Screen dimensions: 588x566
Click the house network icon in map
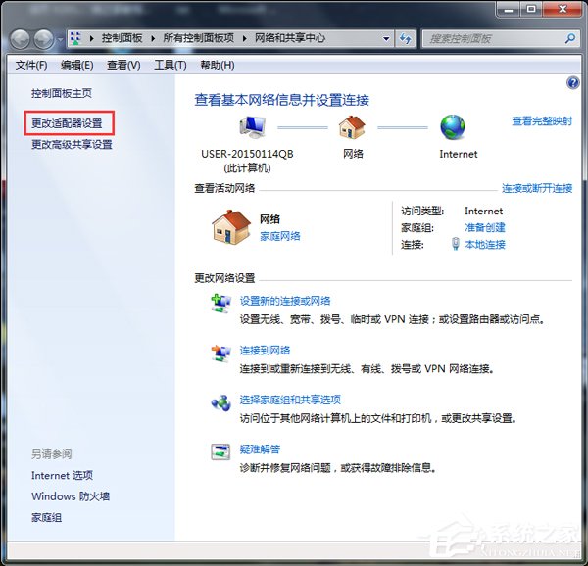click(352, 127)
